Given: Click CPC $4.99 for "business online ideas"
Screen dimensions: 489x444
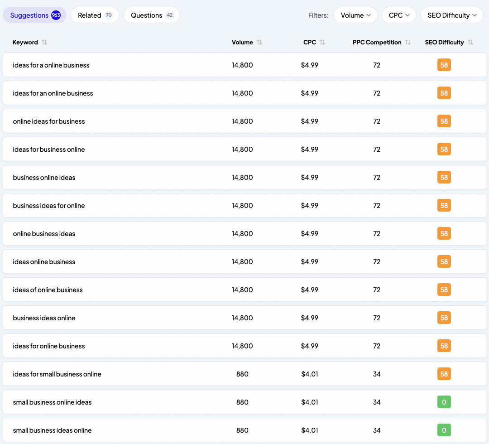Looking at the screenshot, I should click(310, 177).
